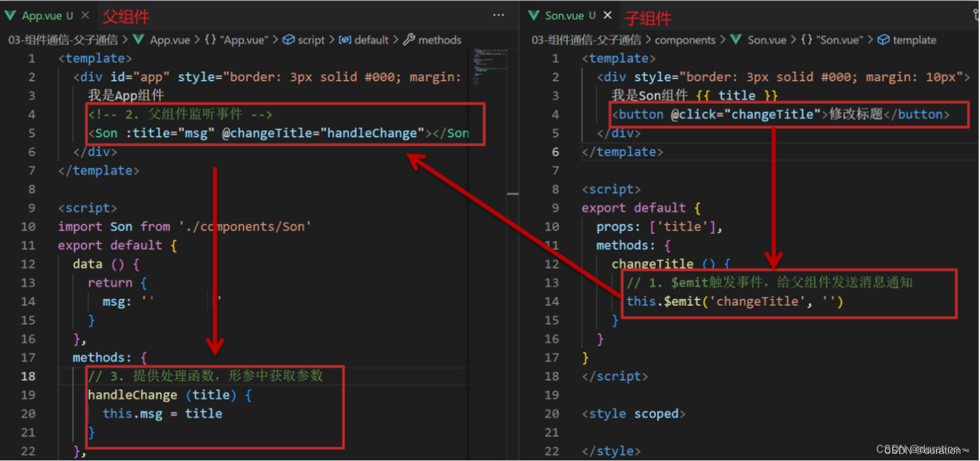The width and height of the screenshot is (980, 461).
Task: Click the </script> tag in Son.vue
Action: [615, 376]
